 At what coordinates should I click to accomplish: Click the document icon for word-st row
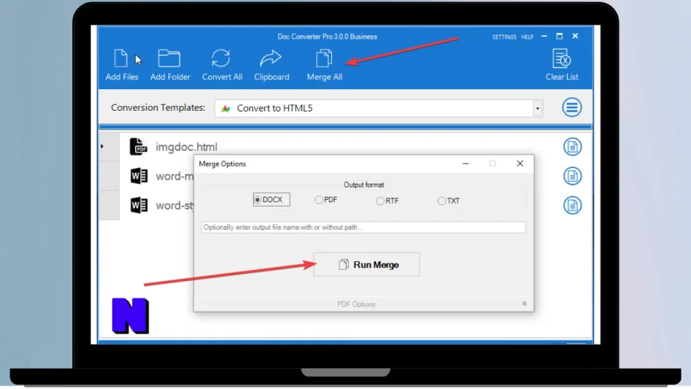[x=572, y=205]
